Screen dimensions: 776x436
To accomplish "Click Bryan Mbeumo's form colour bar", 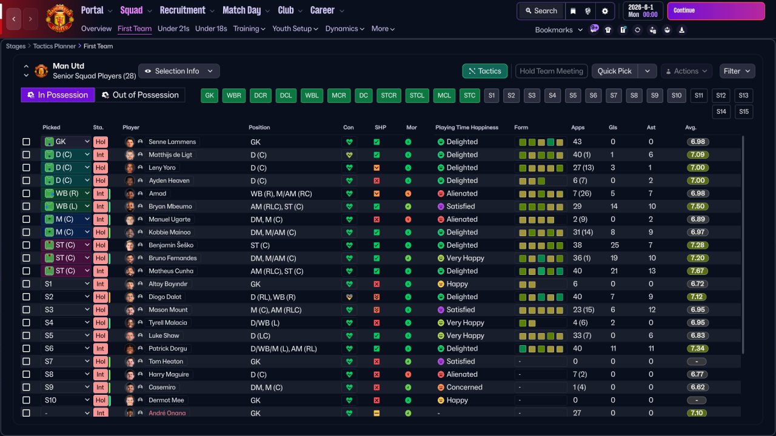I will click(x=541, y=206).
